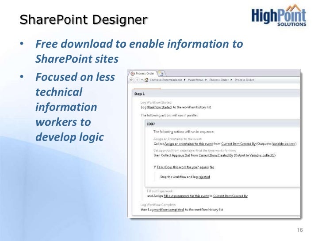Click 'Tasks:Does this work for you?' condition link

(x=178, y=167)
